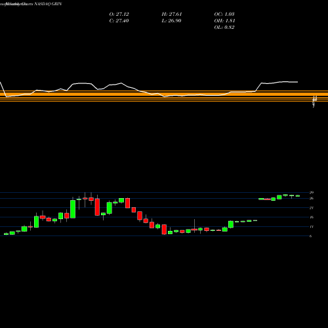Click the OC: 1.03 value
The width and height of the screenshot is (328, 328).
tap(224, 14)
